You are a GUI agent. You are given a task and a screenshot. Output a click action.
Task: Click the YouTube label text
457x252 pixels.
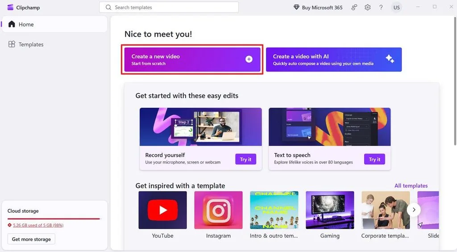(x=162, y=236)
